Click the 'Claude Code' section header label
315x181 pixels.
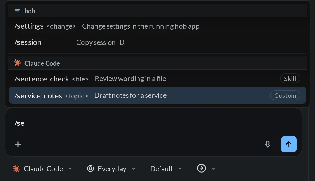pyautogui.click(x=42, y=63)
